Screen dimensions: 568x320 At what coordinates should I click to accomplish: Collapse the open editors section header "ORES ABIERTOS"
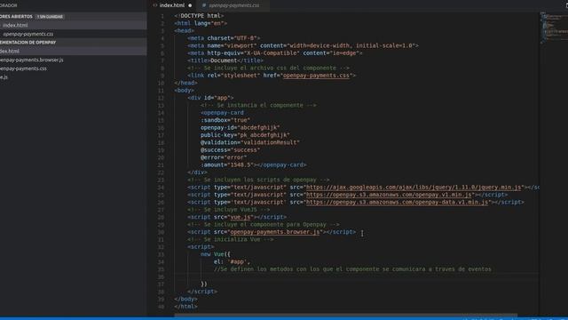tap(16, 17)
